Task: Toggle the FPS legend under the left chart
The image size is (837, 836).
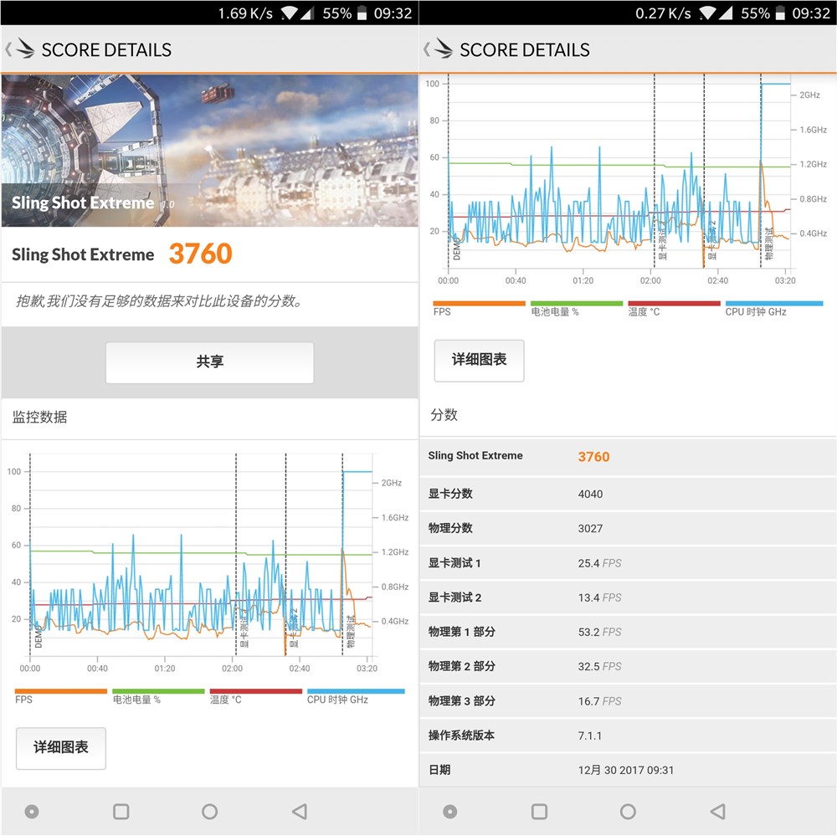Action: (33, 695)
